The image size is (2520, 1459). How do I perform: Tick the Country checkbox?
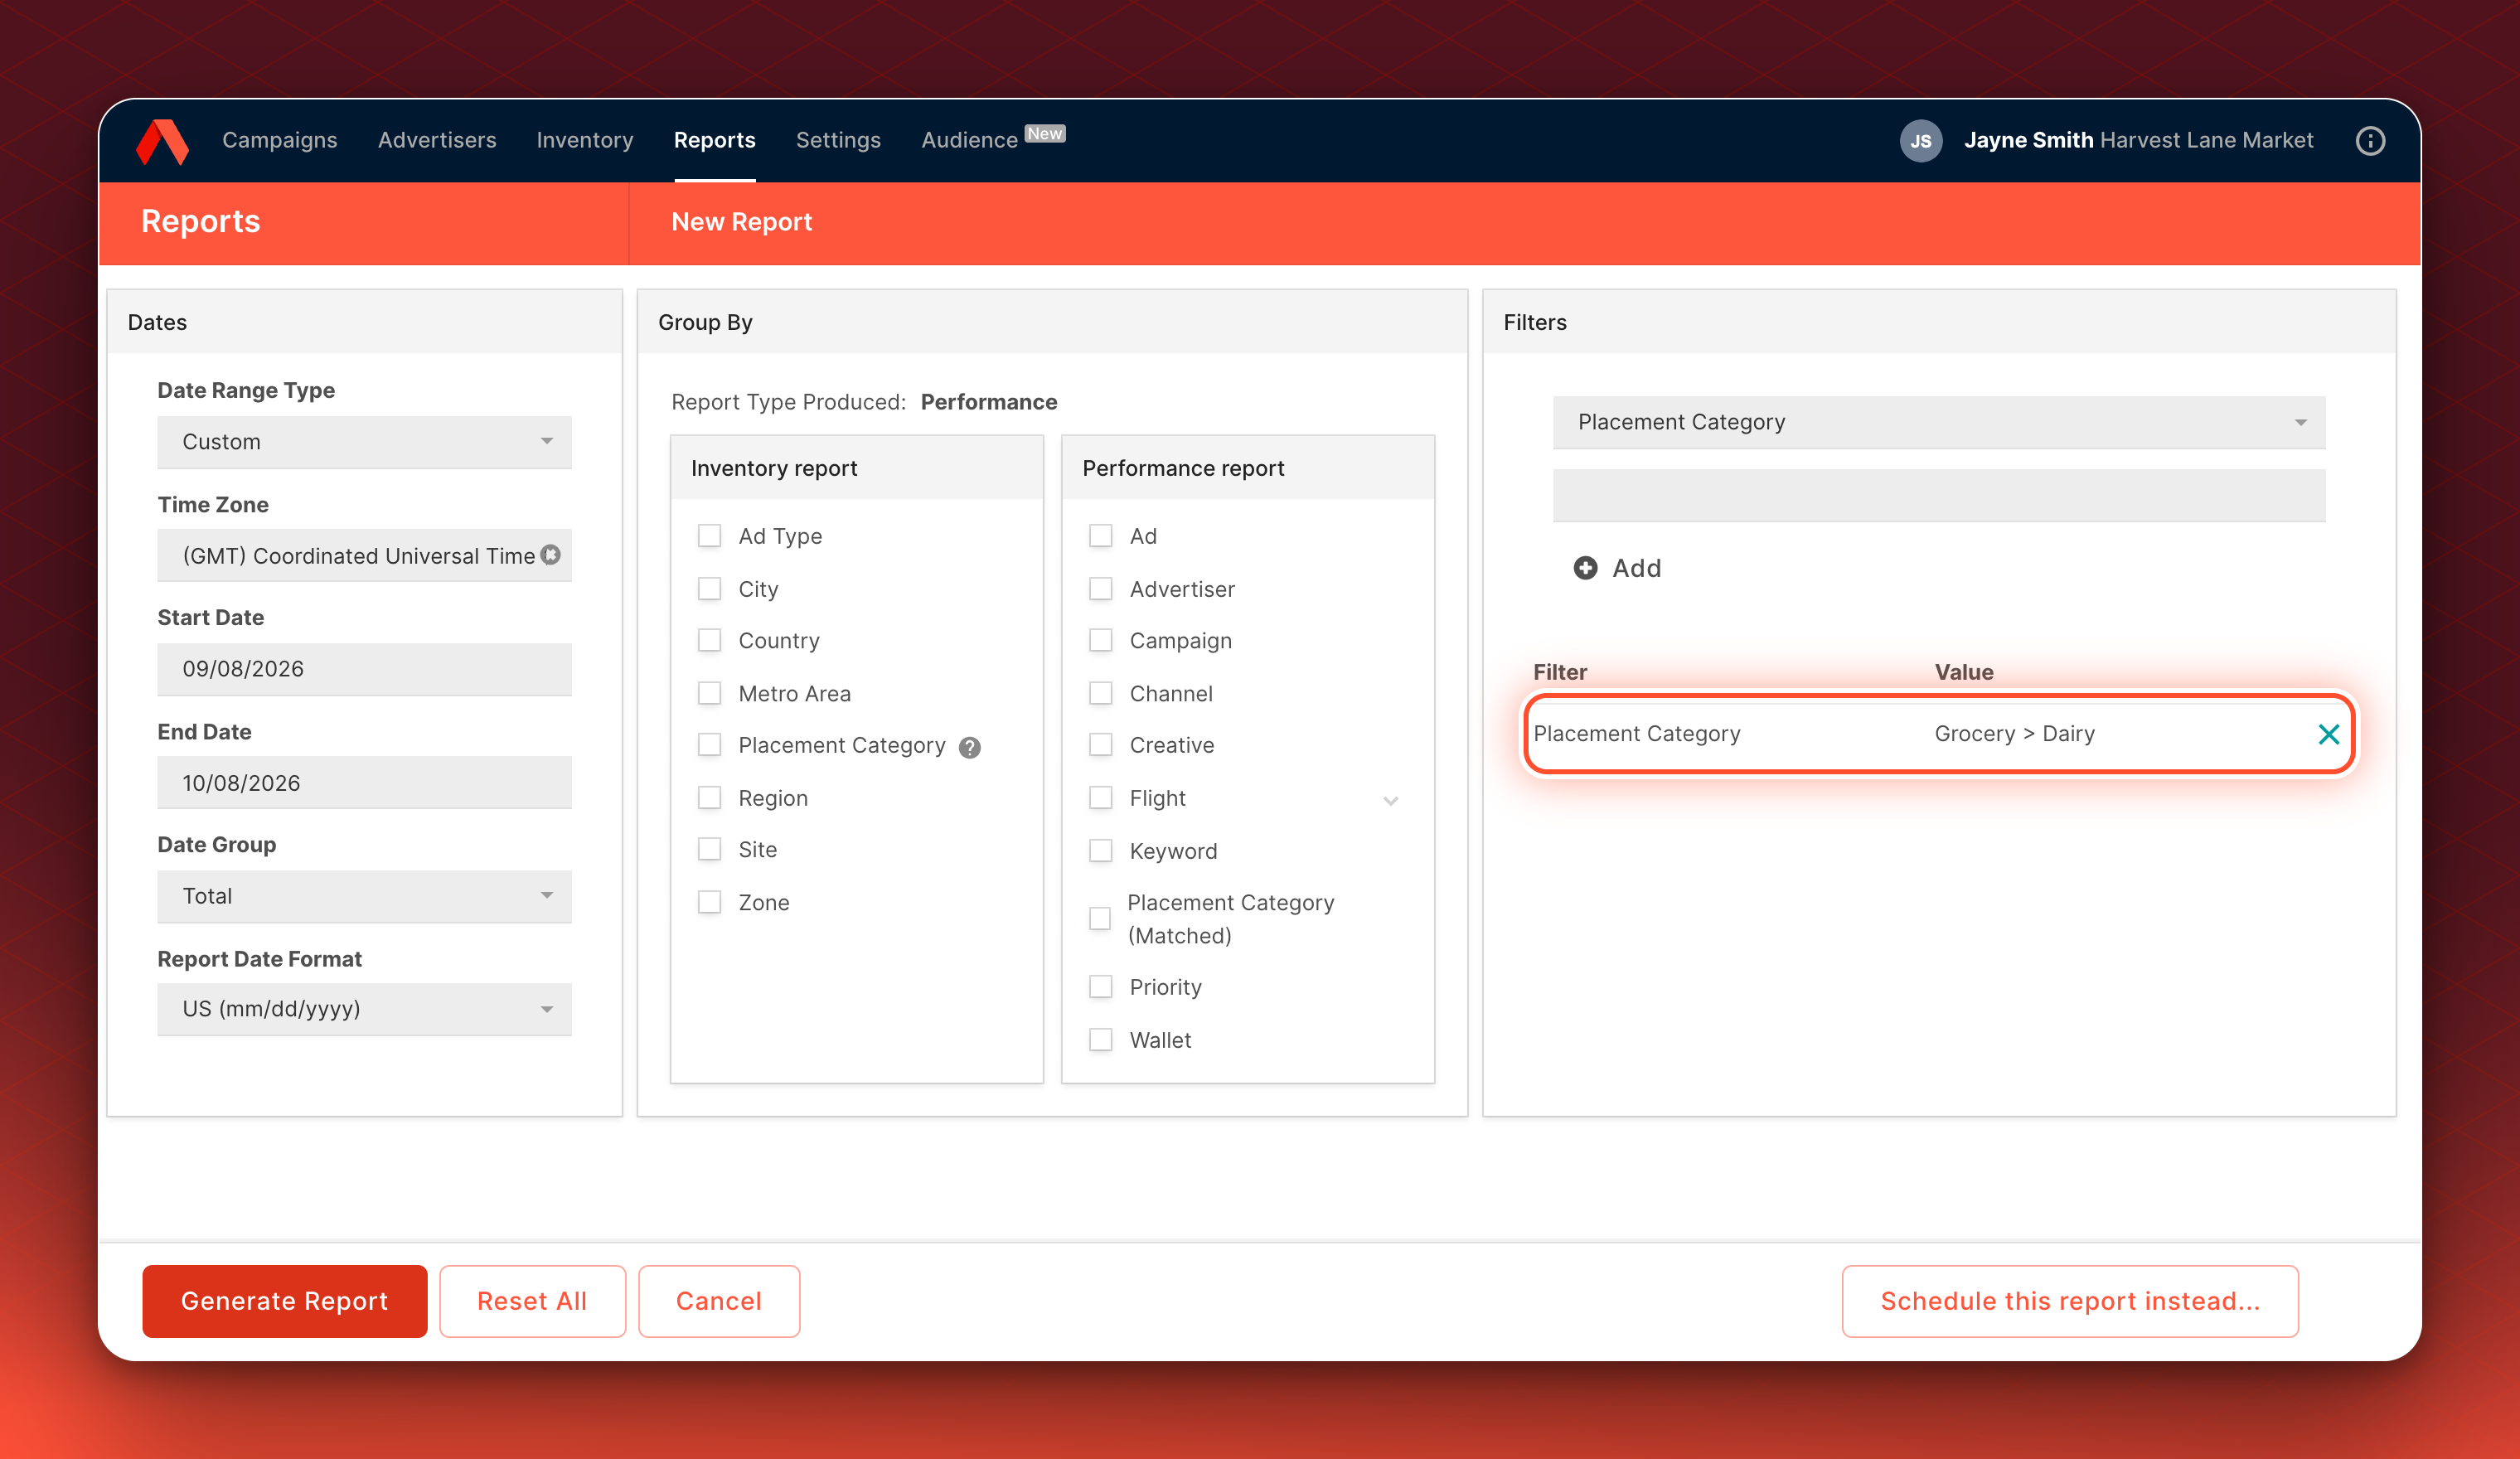point(709,640)
